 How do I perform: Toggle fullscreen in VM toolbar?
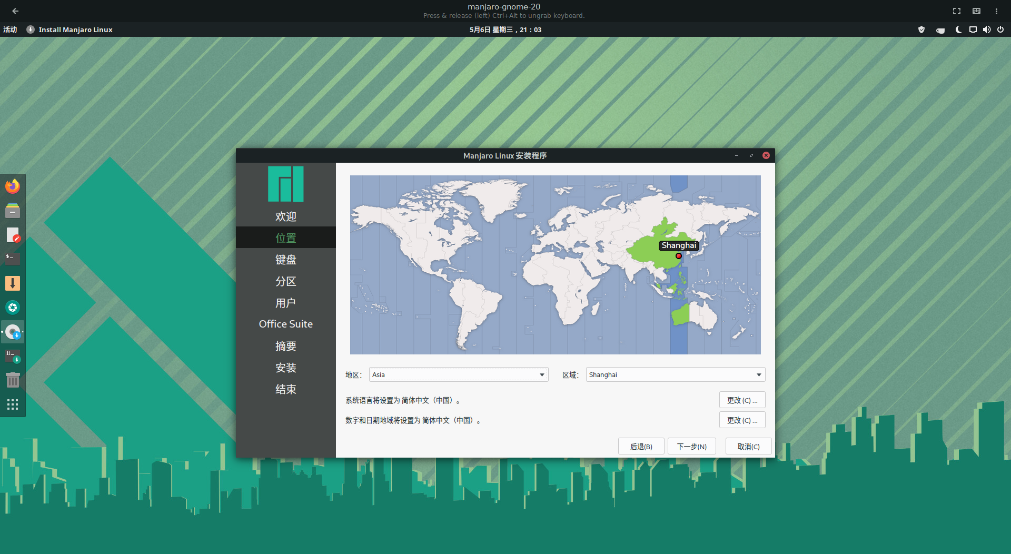pyautogui.click(x=957, y=11)
